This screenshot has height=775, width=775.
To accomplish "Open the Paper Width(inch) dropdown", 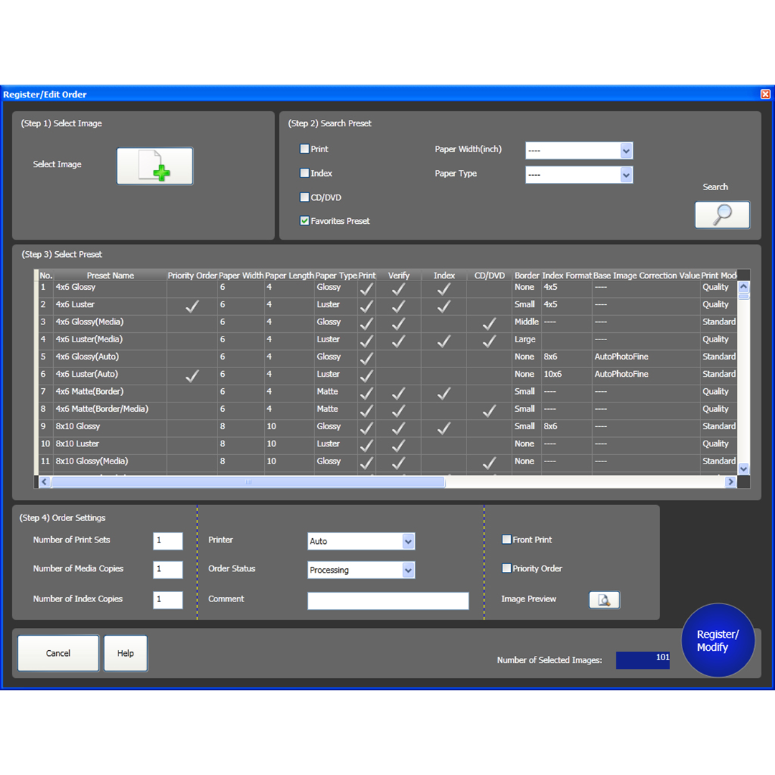I will point(626,151).
